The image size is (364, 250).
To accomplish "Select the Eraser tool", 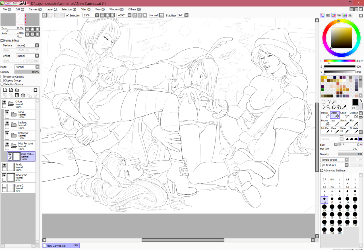I will pyautogui.click(x=335, y=115).
